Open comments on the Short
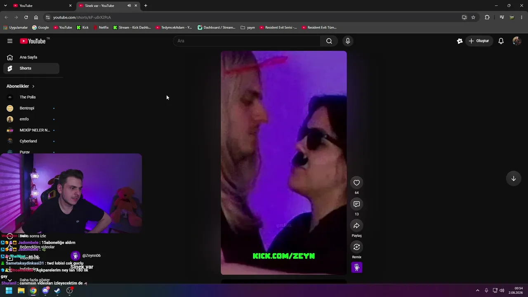The width and height of the screenshot is (528, 297). tap(357, 204)
